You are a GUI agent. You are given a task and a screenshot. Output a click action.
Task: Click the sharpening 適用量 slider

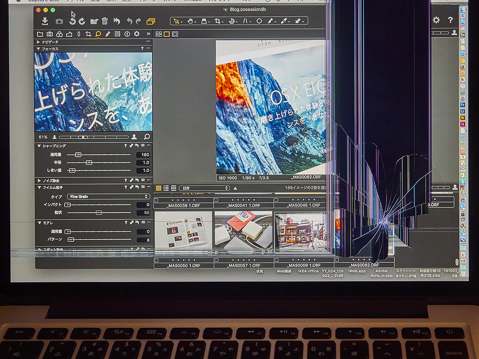99,154
